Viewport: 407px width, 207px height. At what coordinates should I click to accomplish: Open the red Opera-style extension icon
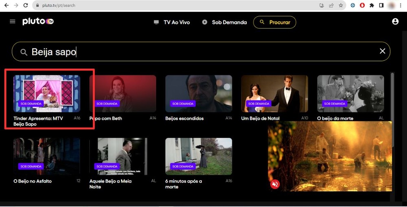pyautogui.click(x=362, y=5)
